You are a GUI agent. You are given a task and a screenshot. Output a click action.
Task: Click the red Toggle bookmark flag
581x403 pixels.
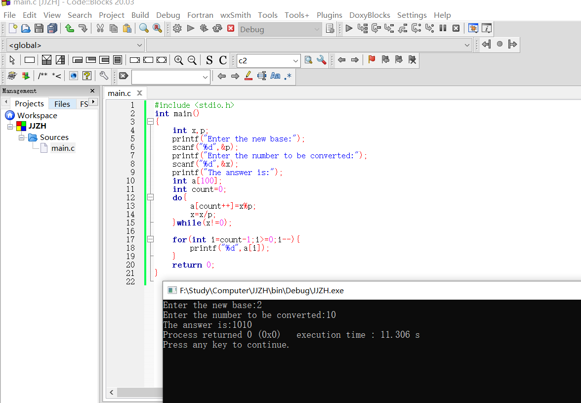click(372, 60)
